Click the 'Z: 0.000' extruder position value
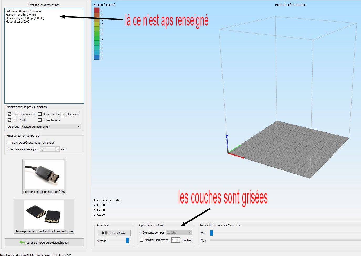Viewport: 361px width, 256px height. 99,215
